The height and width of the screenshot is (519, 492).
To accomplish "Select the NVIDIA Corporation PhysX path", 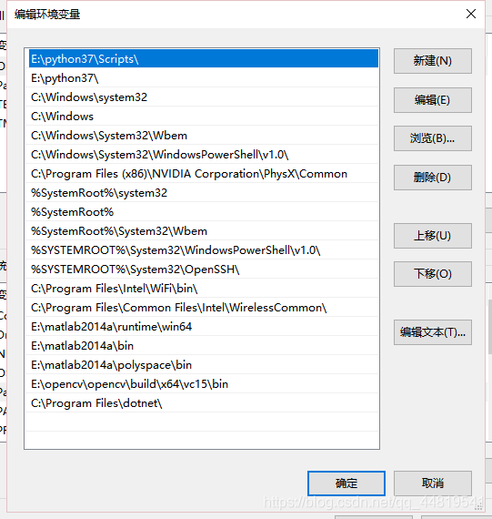I will point(202,174).
